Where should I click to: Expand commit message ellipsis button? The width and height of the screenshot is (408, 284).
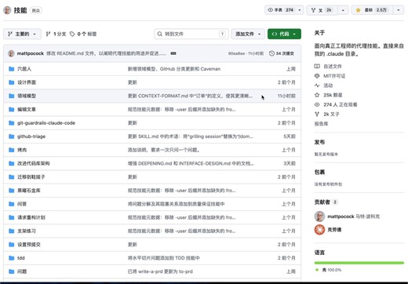click(173, 53)
